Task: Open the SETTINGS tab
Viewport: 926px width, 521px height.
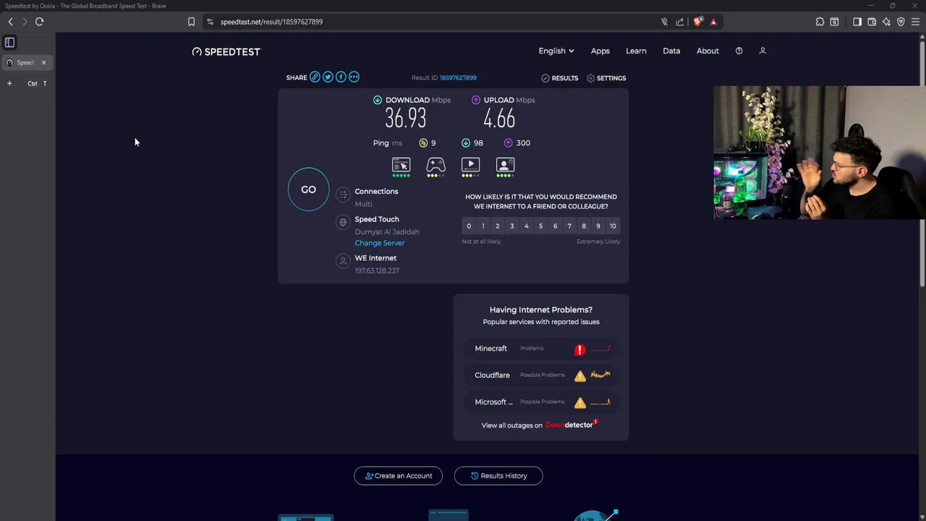Action: (x=606, y=78)
